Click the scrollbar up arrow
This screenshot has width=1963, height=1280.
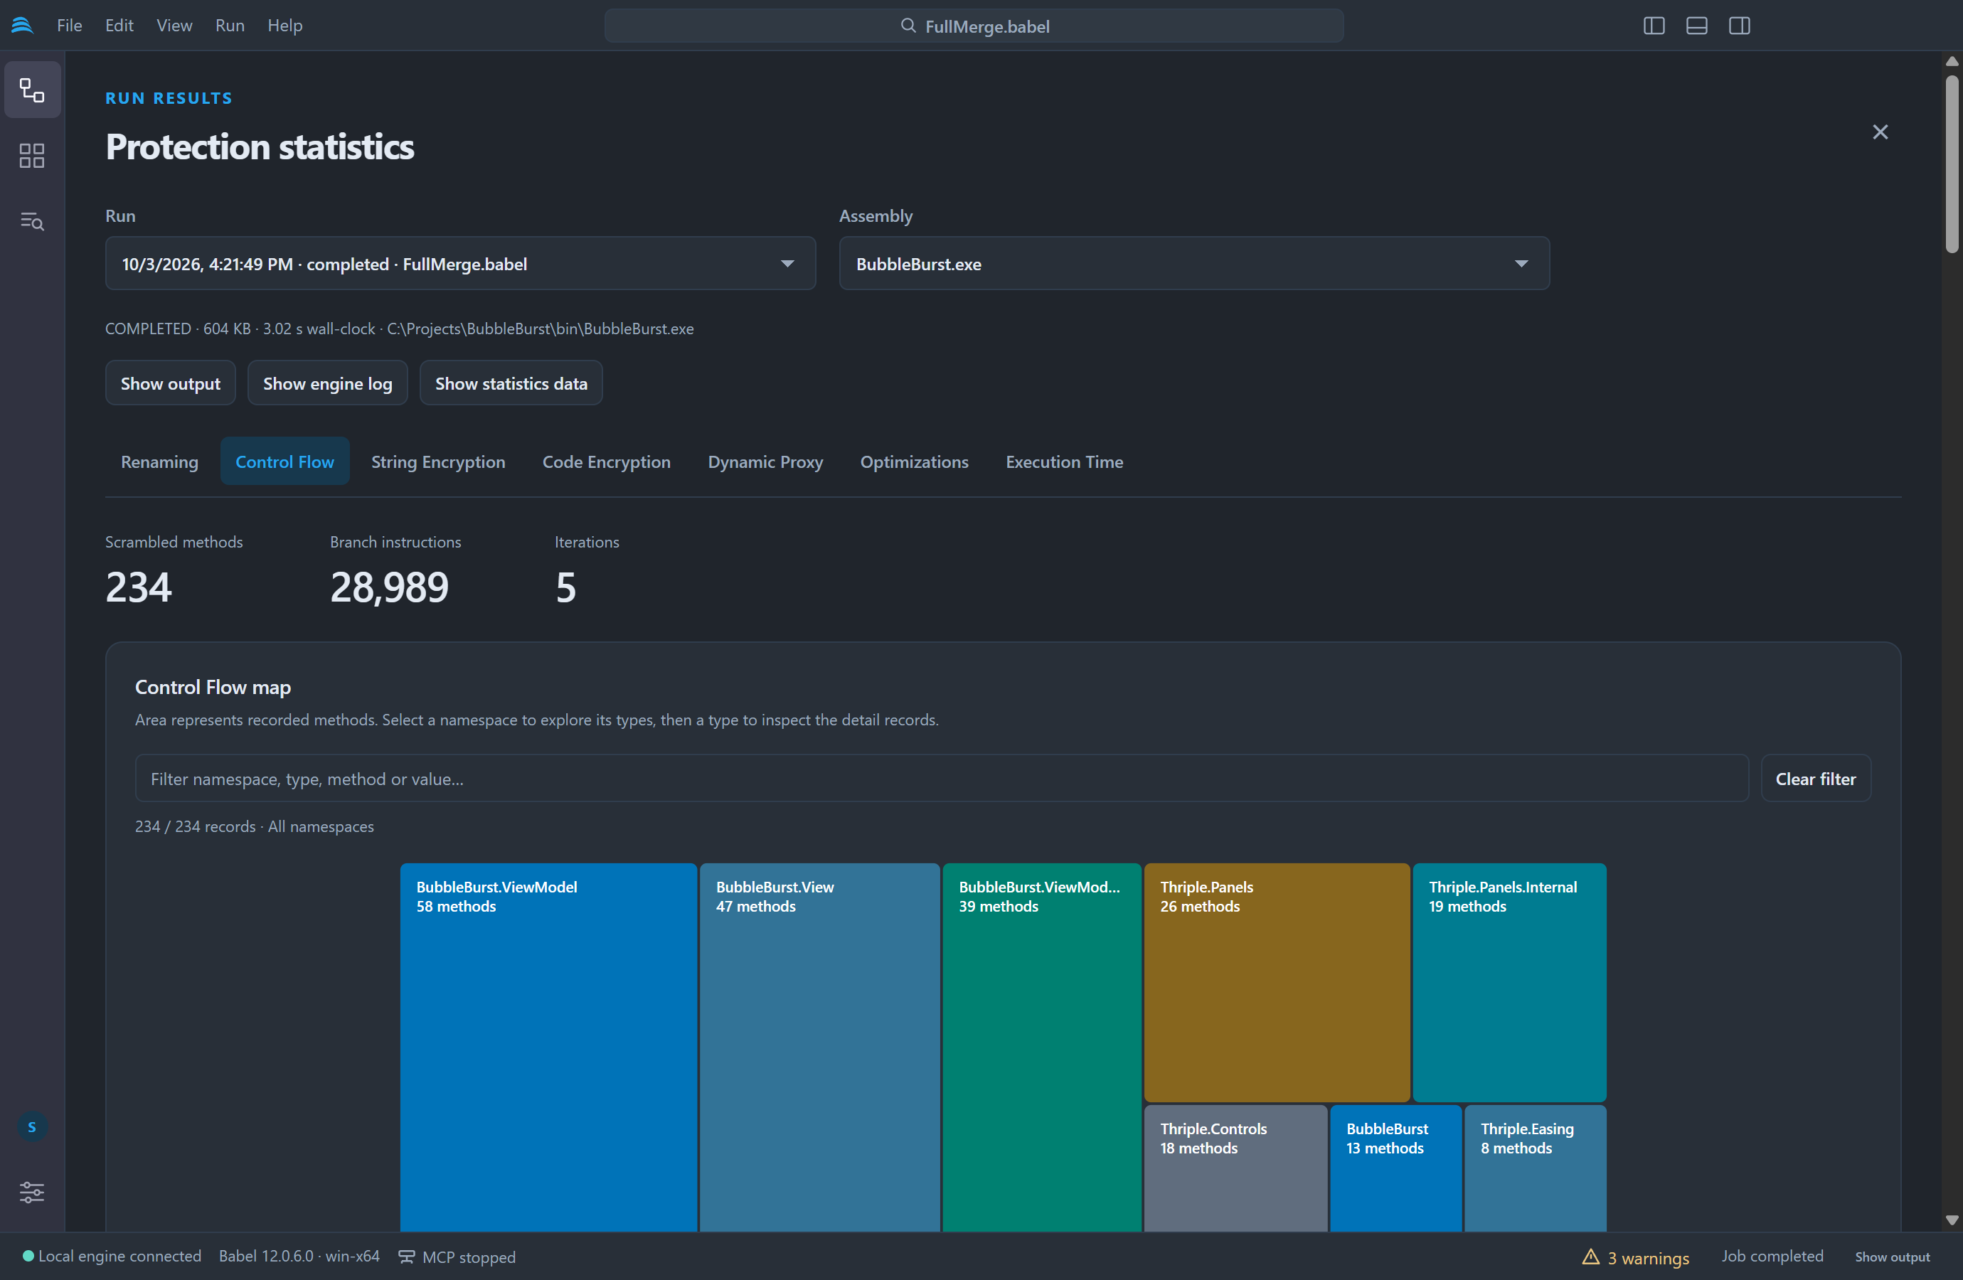1952,62
